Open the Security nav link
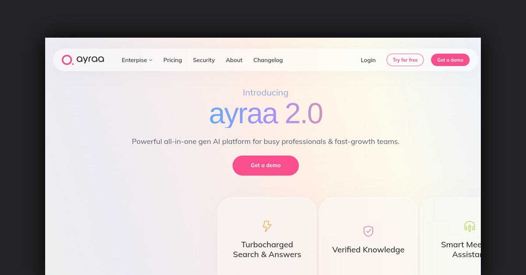The height and width of the screenshot is (275, 526). click(204, 60)
